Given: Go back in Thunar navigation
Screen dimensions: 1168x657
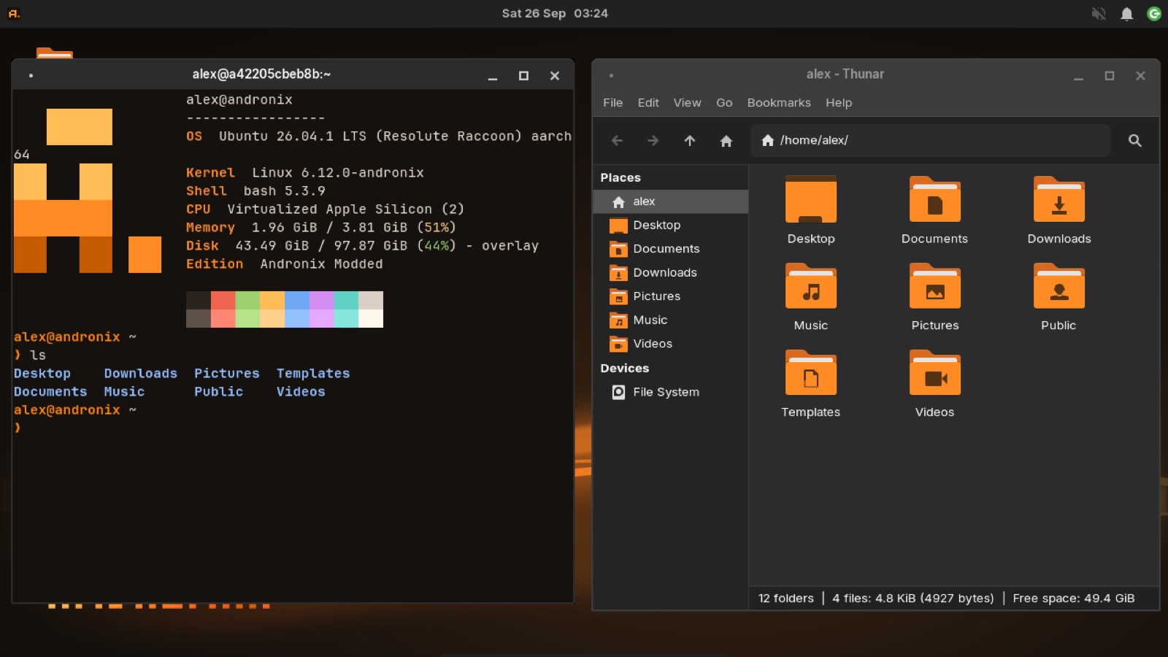Looking at the screenshot, I should tap(617, 140).
